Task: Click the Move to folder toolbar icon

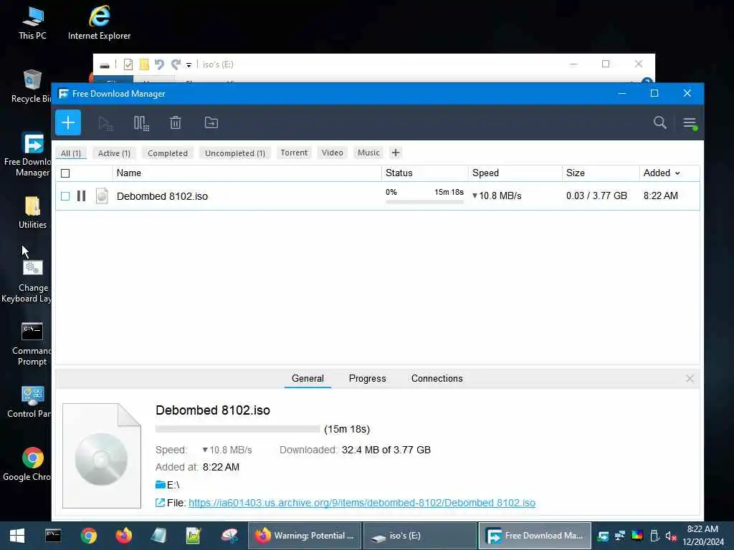Action: [211, 123]
